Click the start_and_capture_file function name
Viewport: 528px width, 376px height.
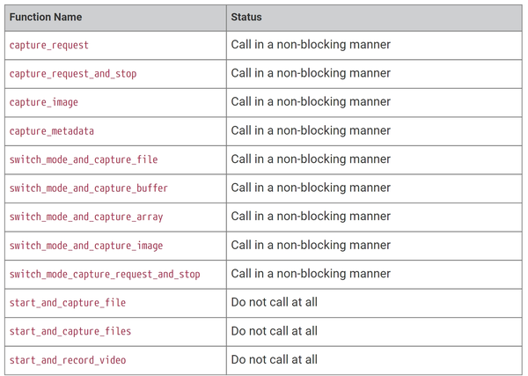pyautogui.click(x=68, y=303)
